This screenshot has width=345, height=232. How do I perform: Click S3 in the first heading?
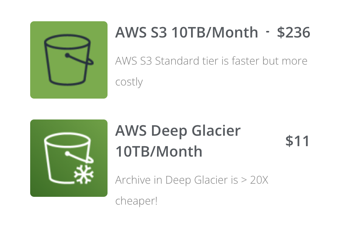coord(159,32)
